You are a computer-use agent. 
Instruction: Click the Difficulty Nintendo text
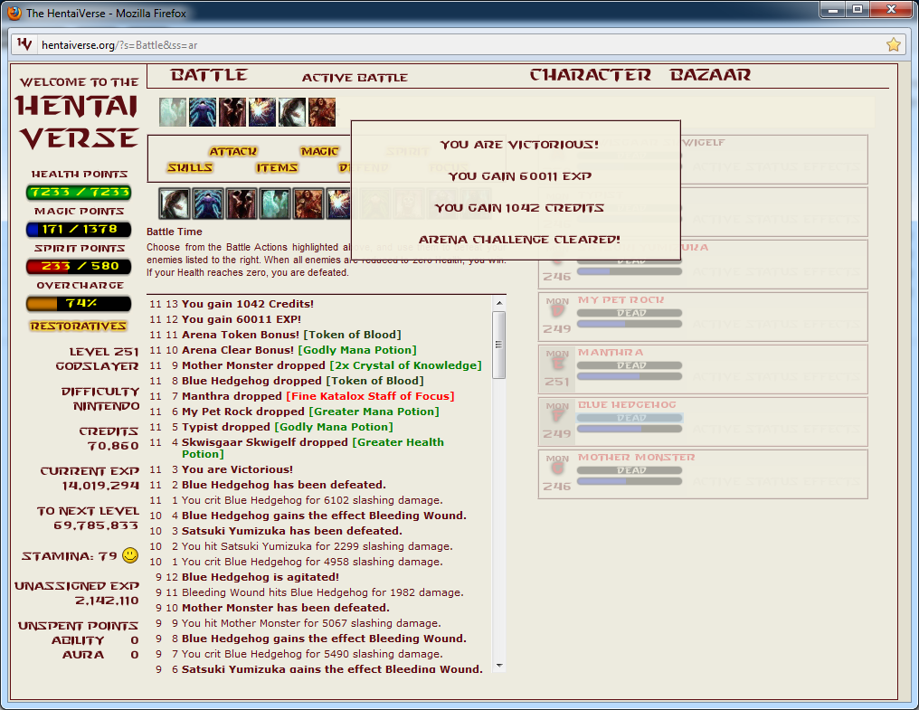tap(100, 399)
